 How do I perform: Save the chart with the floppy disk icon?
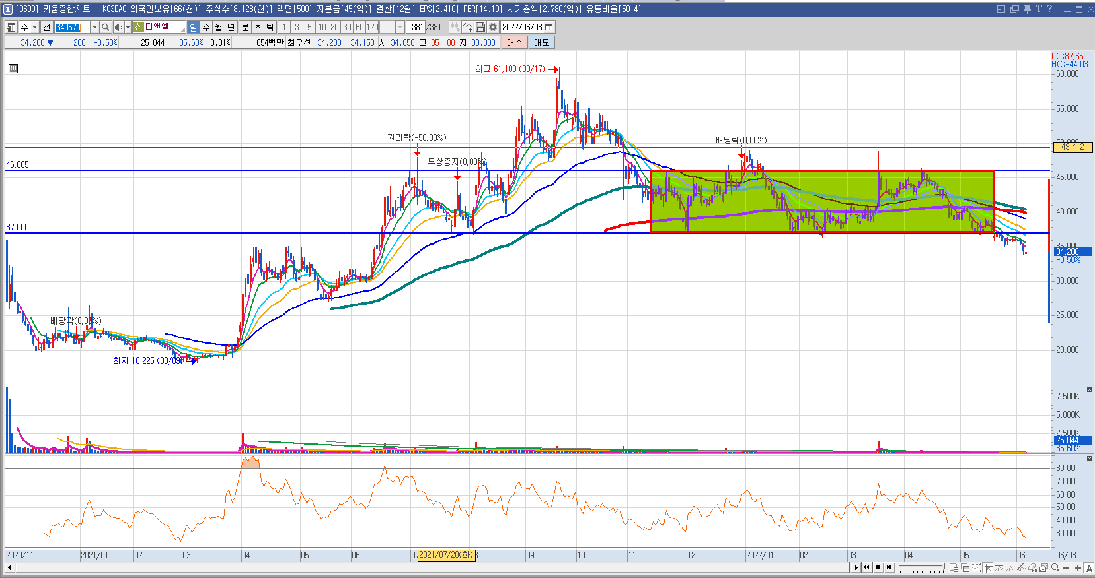click(480, 27)
